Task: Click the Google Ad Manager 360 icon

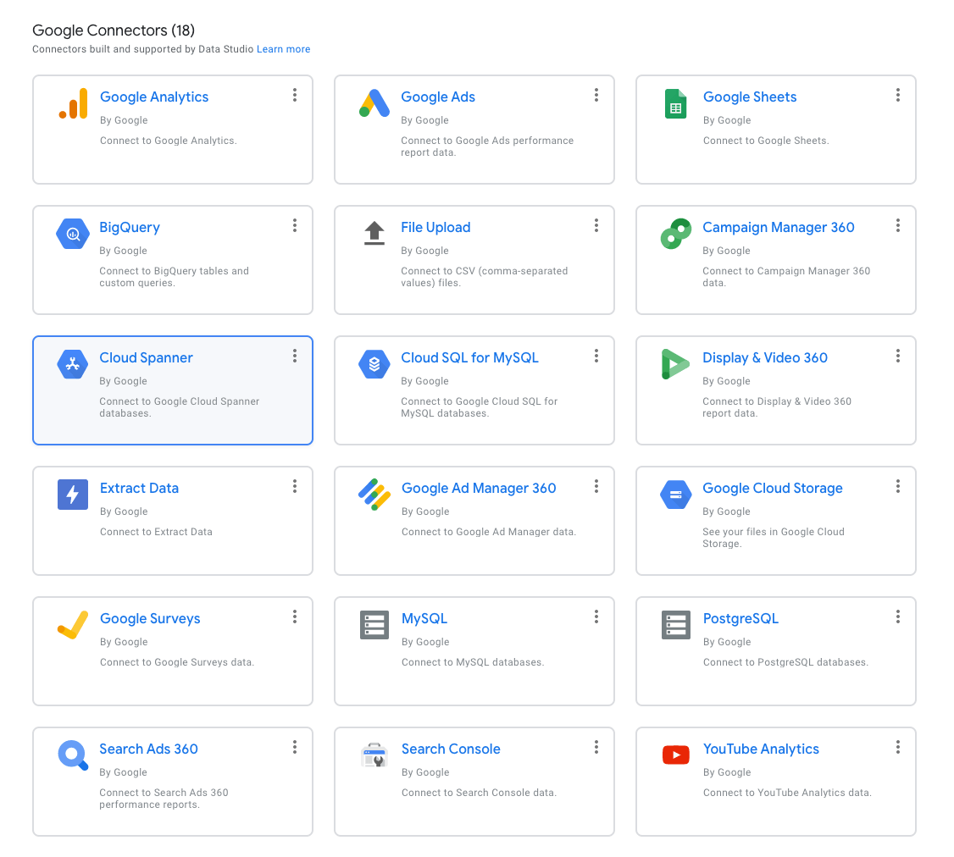Action: pyautogui.click(x=374, y=495)
